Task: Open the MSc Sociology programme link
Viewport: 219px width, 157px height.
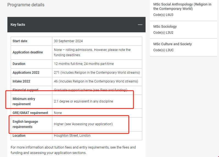Action: (165, 27)
